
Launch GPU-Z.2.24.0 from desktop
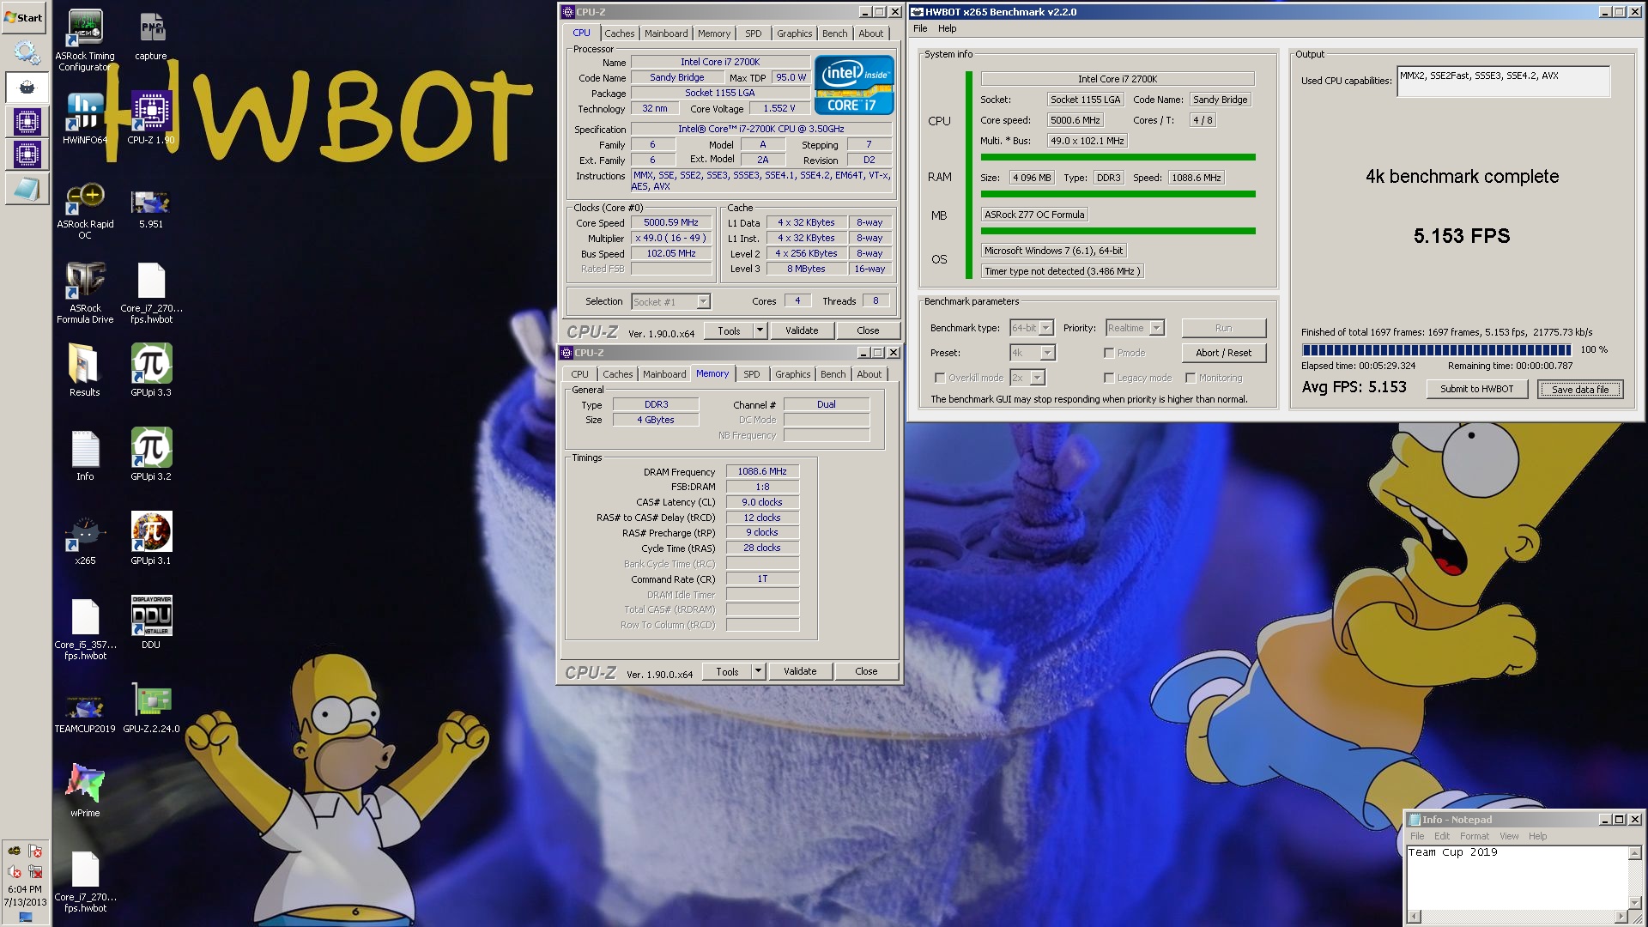(x=151, y=709)
